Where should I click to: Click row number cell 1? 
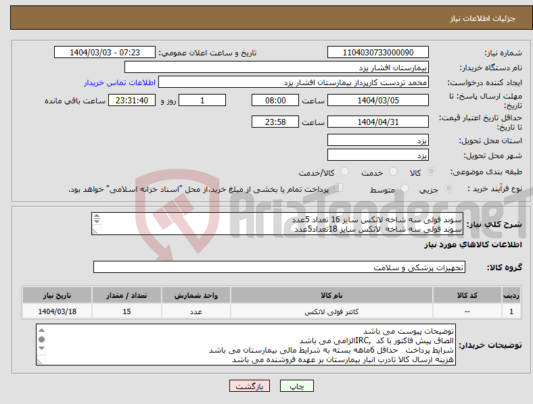point(511,311)
